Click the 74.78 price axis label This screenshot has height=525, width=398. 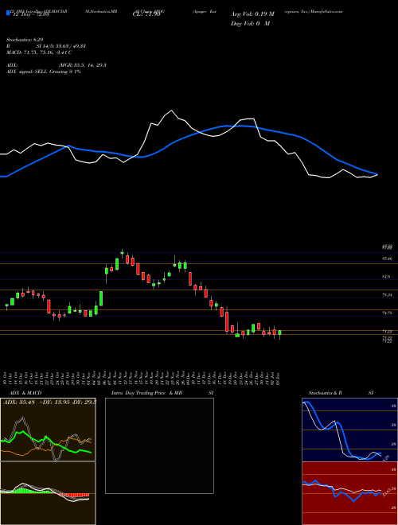[387, 313]
